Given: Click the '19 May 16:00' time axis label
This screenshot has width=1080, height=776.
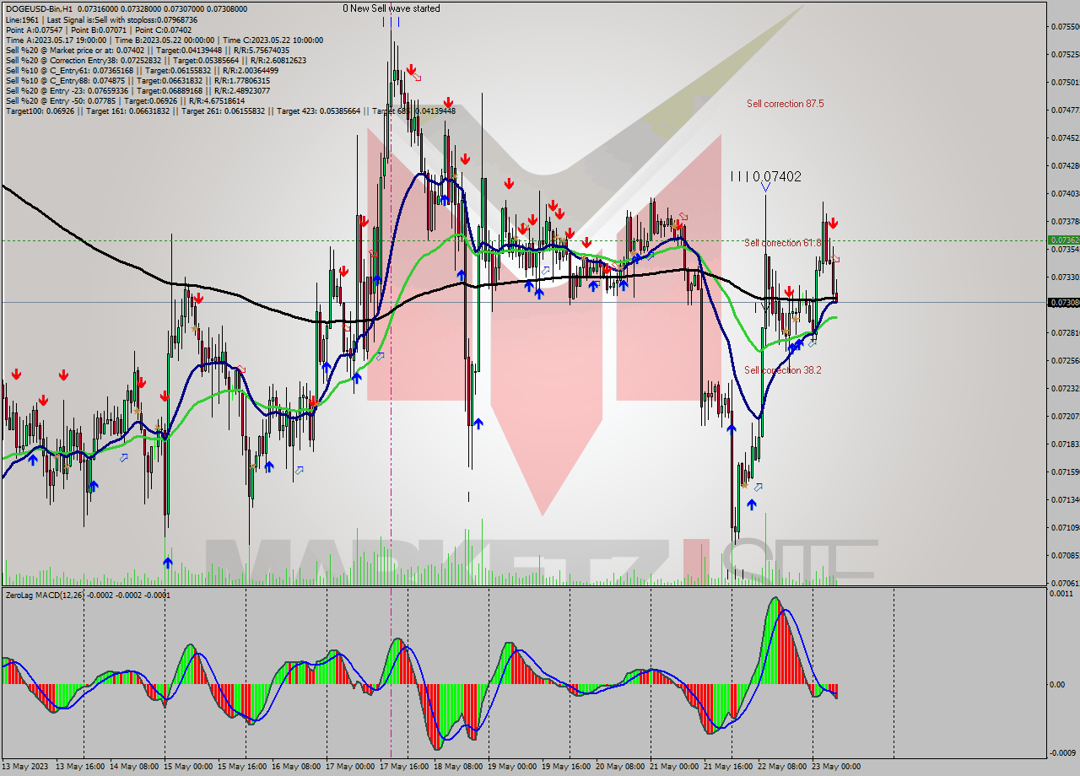Looking at the screenshot, I should pos(566,767).
